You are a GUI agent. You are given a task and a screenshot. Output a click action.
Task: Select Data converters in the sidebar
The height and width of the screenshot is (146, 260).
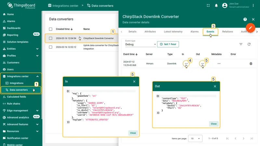tap(21, 90)
